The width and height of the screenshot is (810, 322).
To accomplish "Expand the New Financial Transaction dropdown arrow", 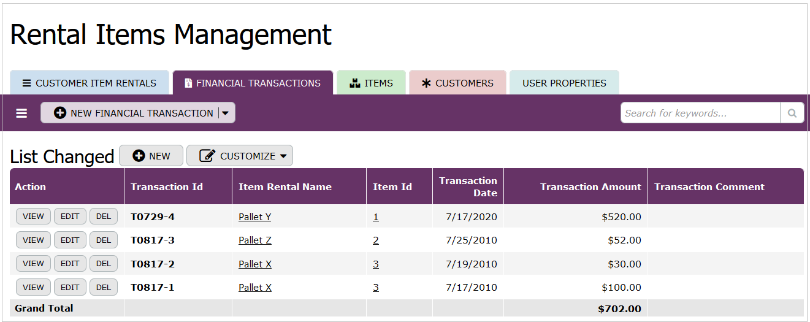I will pos(226,113).
